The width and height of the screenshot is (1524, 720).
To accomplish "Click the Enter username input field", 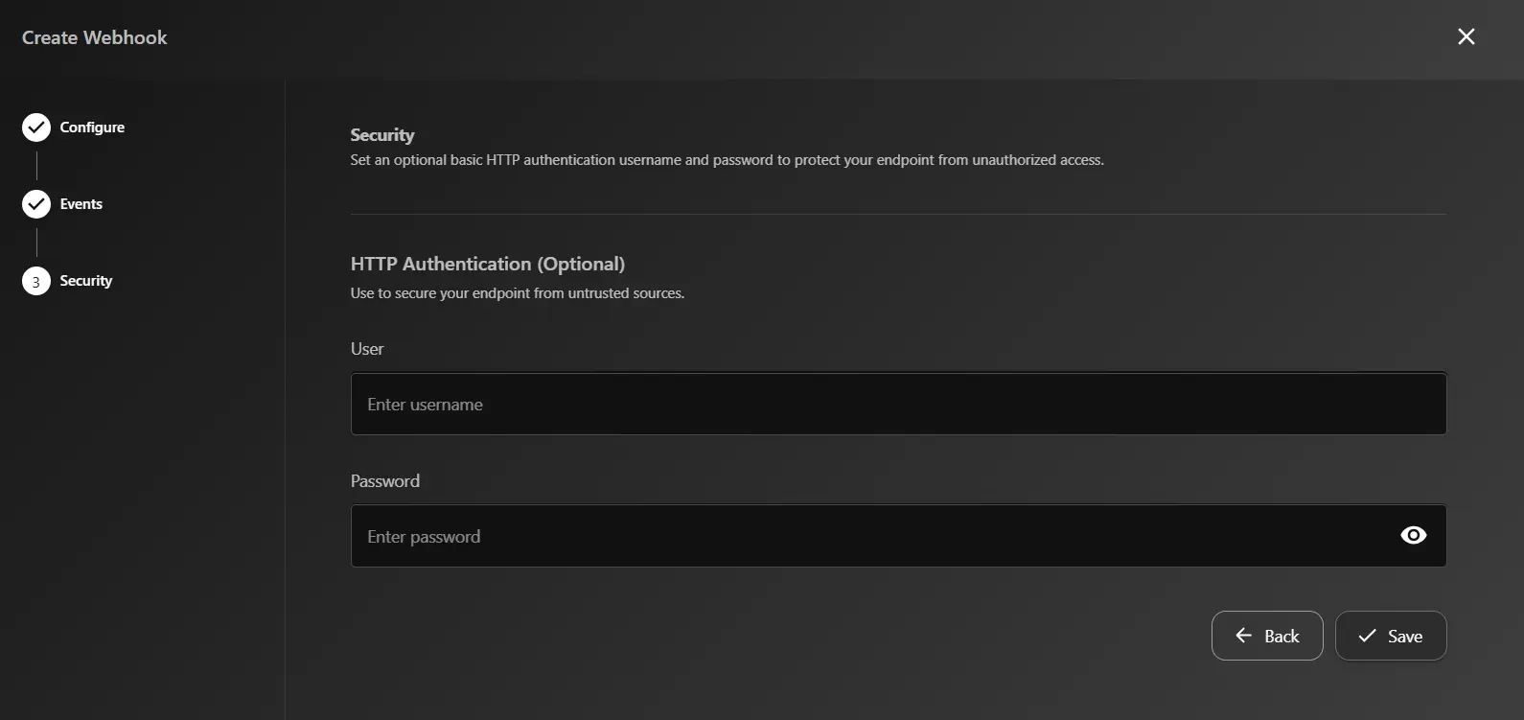I will 897,404.
